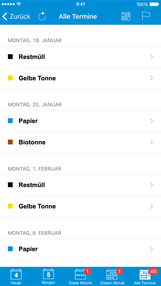Tap yellow swatch for Gelbe Tonne, 1. Februar

click(x=10, y=206)
